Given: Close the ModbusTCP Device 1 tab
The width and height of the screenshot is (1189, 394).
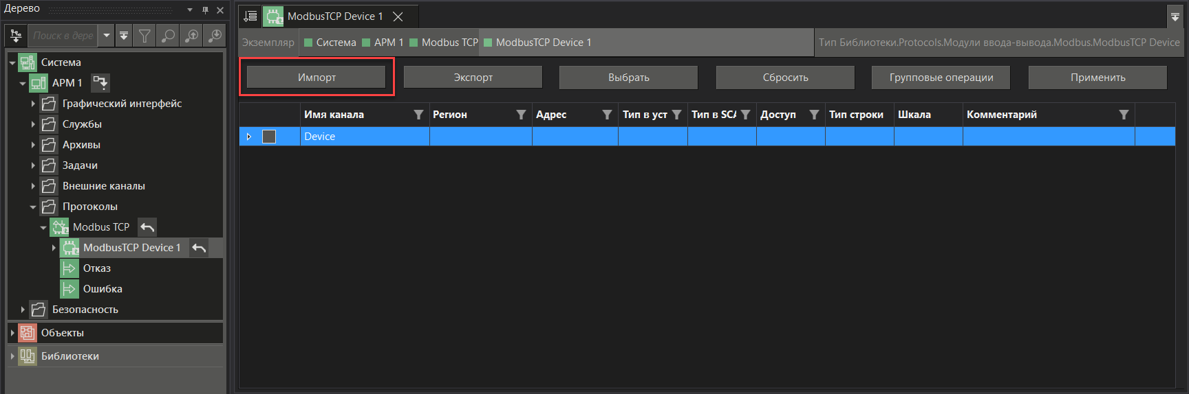Looking at the screenshot, I should click(x=398, y=16).
